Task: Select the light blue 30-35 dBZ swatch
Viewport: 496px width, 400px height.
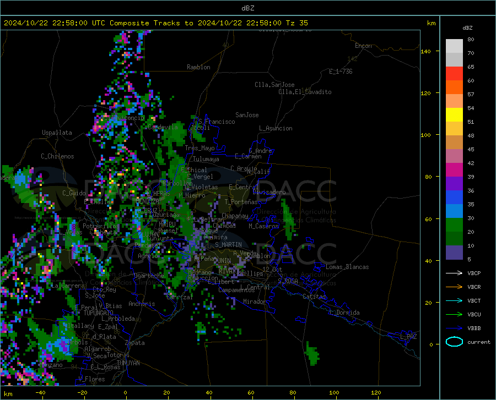Action: tap(454, 211)
